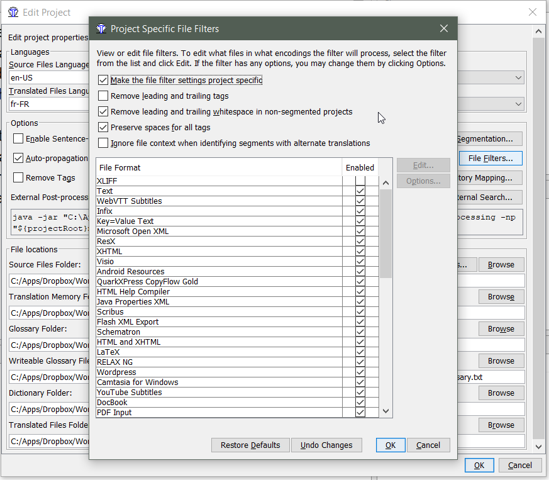The height and width of the screenshot is (480, 549).
Task: Disable the Wordpress filter checkbox
Action: 360,372
